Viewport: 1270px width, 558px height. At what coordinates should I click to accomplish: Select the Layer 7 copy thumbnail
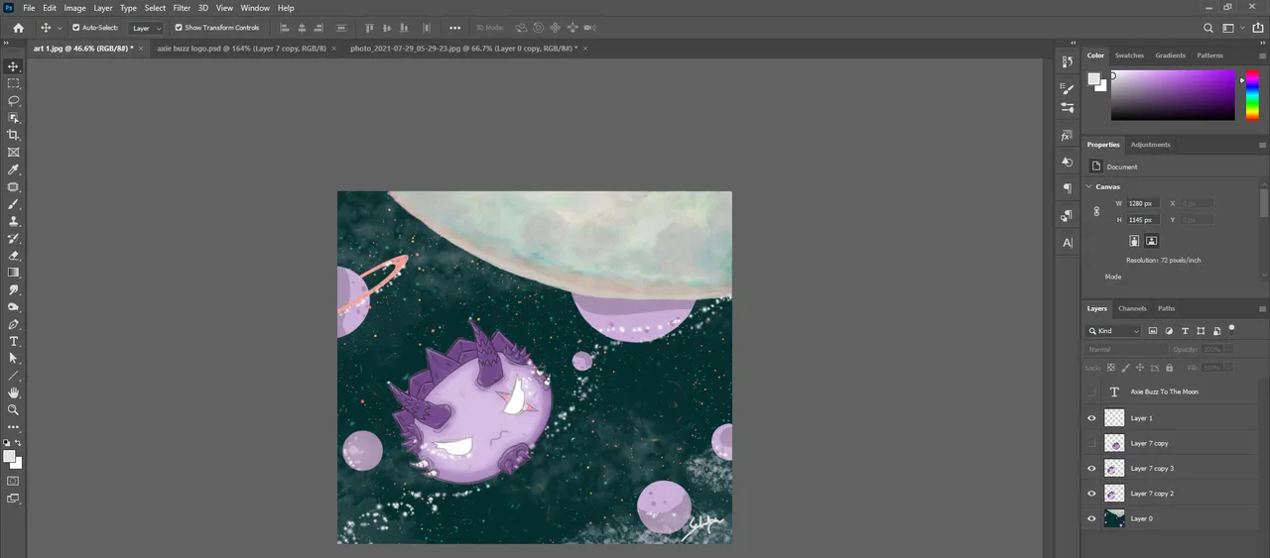tap(1114, 443)
